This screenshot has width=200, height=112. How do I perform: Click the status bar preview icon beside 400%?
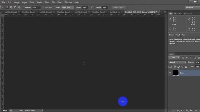click(x=11, y=111)
